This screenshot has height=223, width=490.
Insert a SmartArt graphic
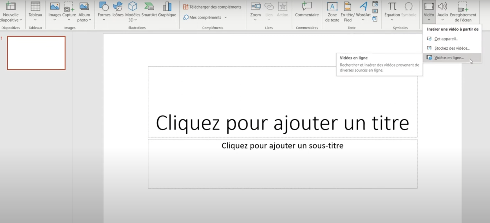click(149, 9)
